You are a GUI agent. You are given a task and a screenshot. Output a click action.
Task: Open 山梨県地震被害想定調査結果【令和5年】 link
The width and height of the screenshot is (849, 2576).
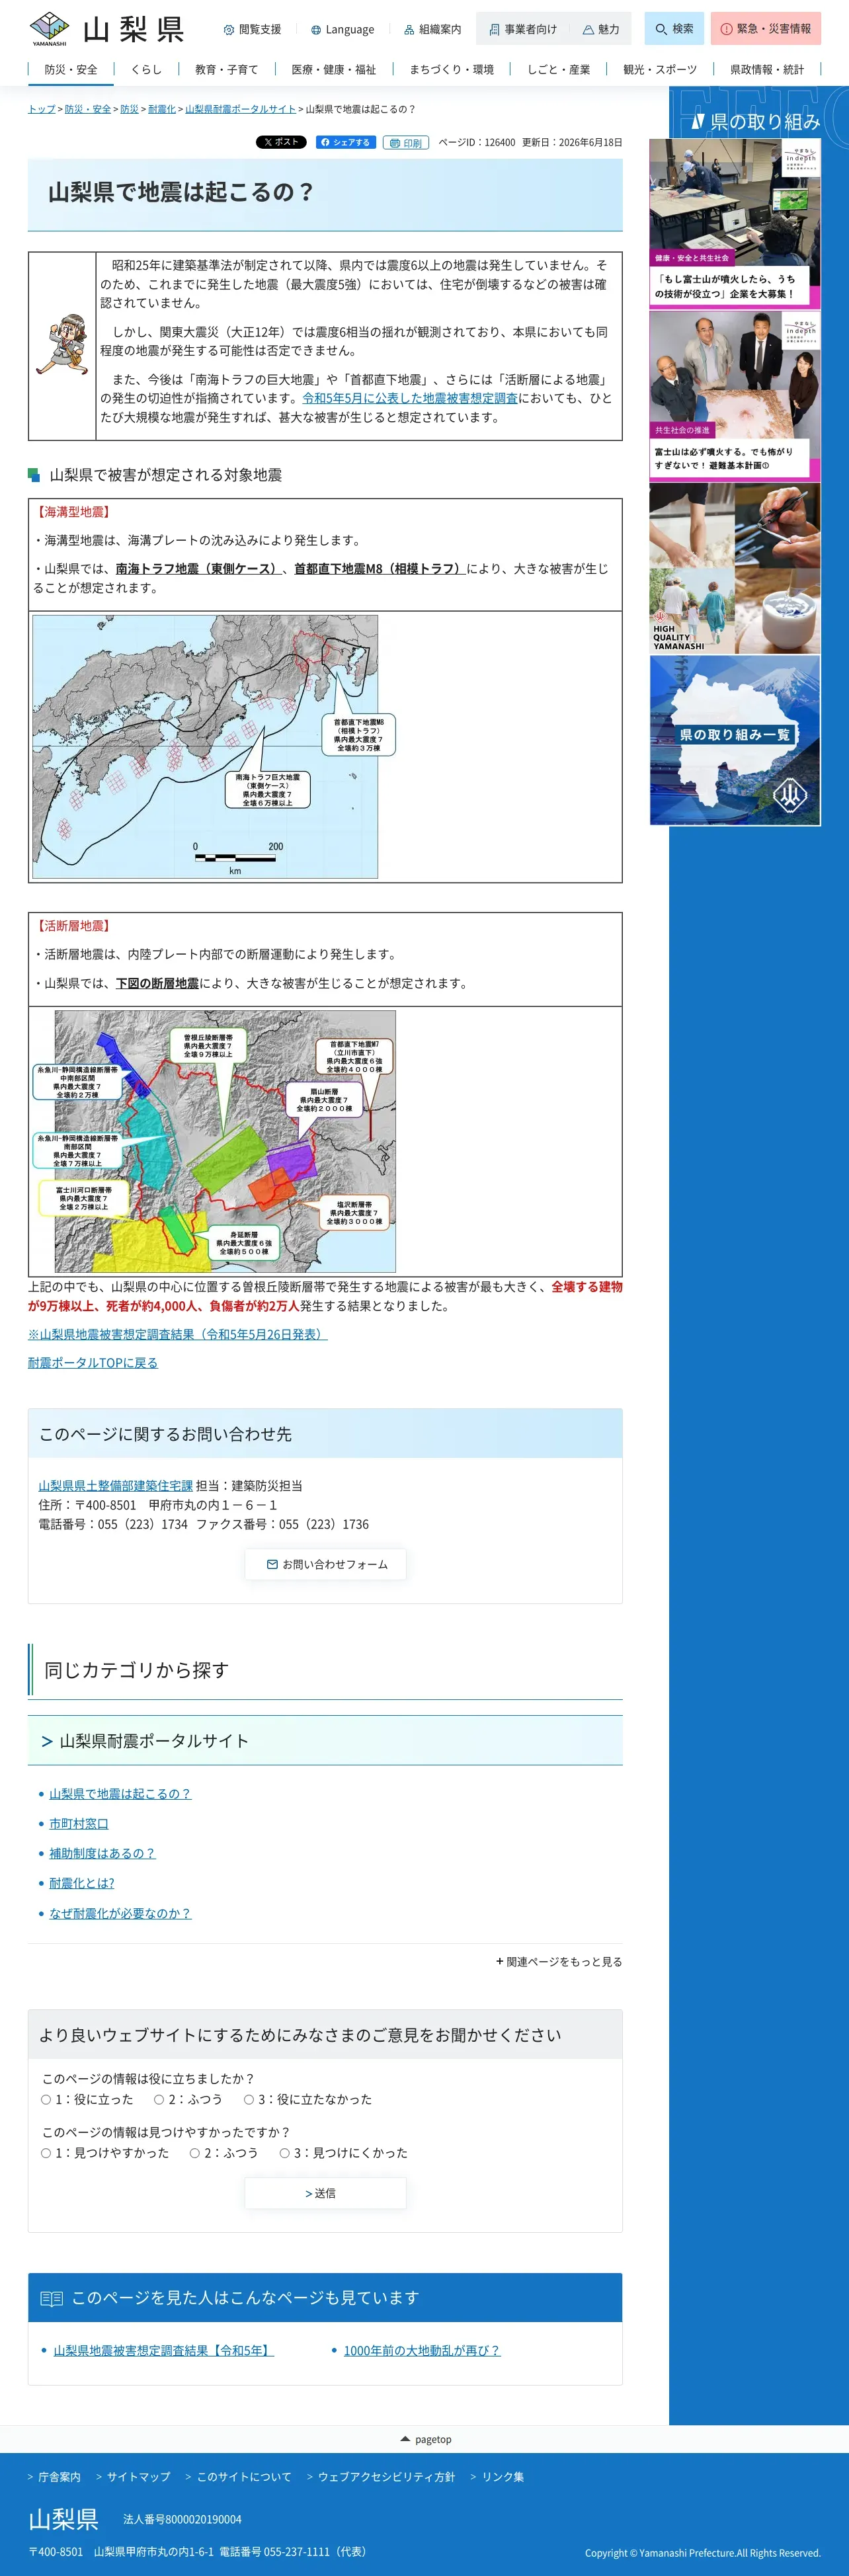(x=164, y=2351)
